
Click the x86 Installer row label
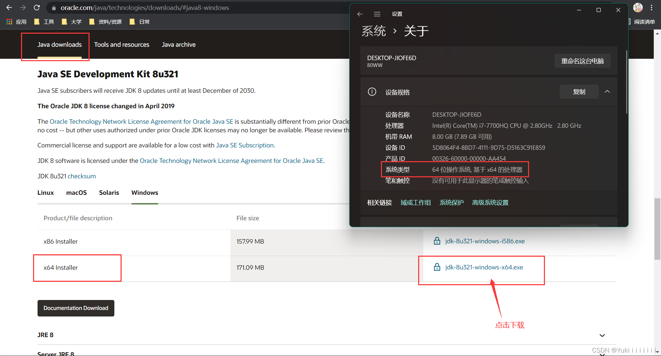(x=61, y=242)
